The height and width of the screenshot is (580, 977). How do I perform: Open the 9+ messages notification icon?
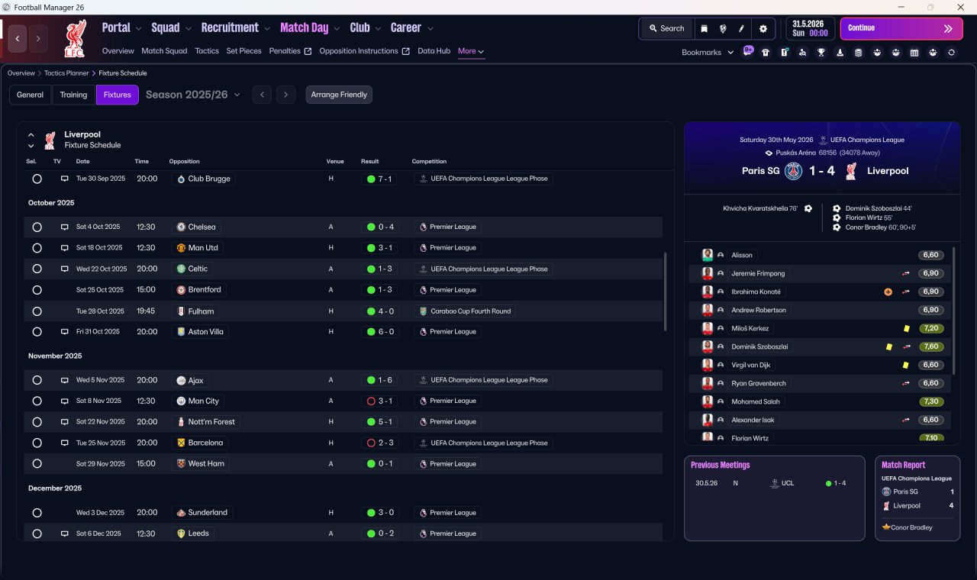747,52
